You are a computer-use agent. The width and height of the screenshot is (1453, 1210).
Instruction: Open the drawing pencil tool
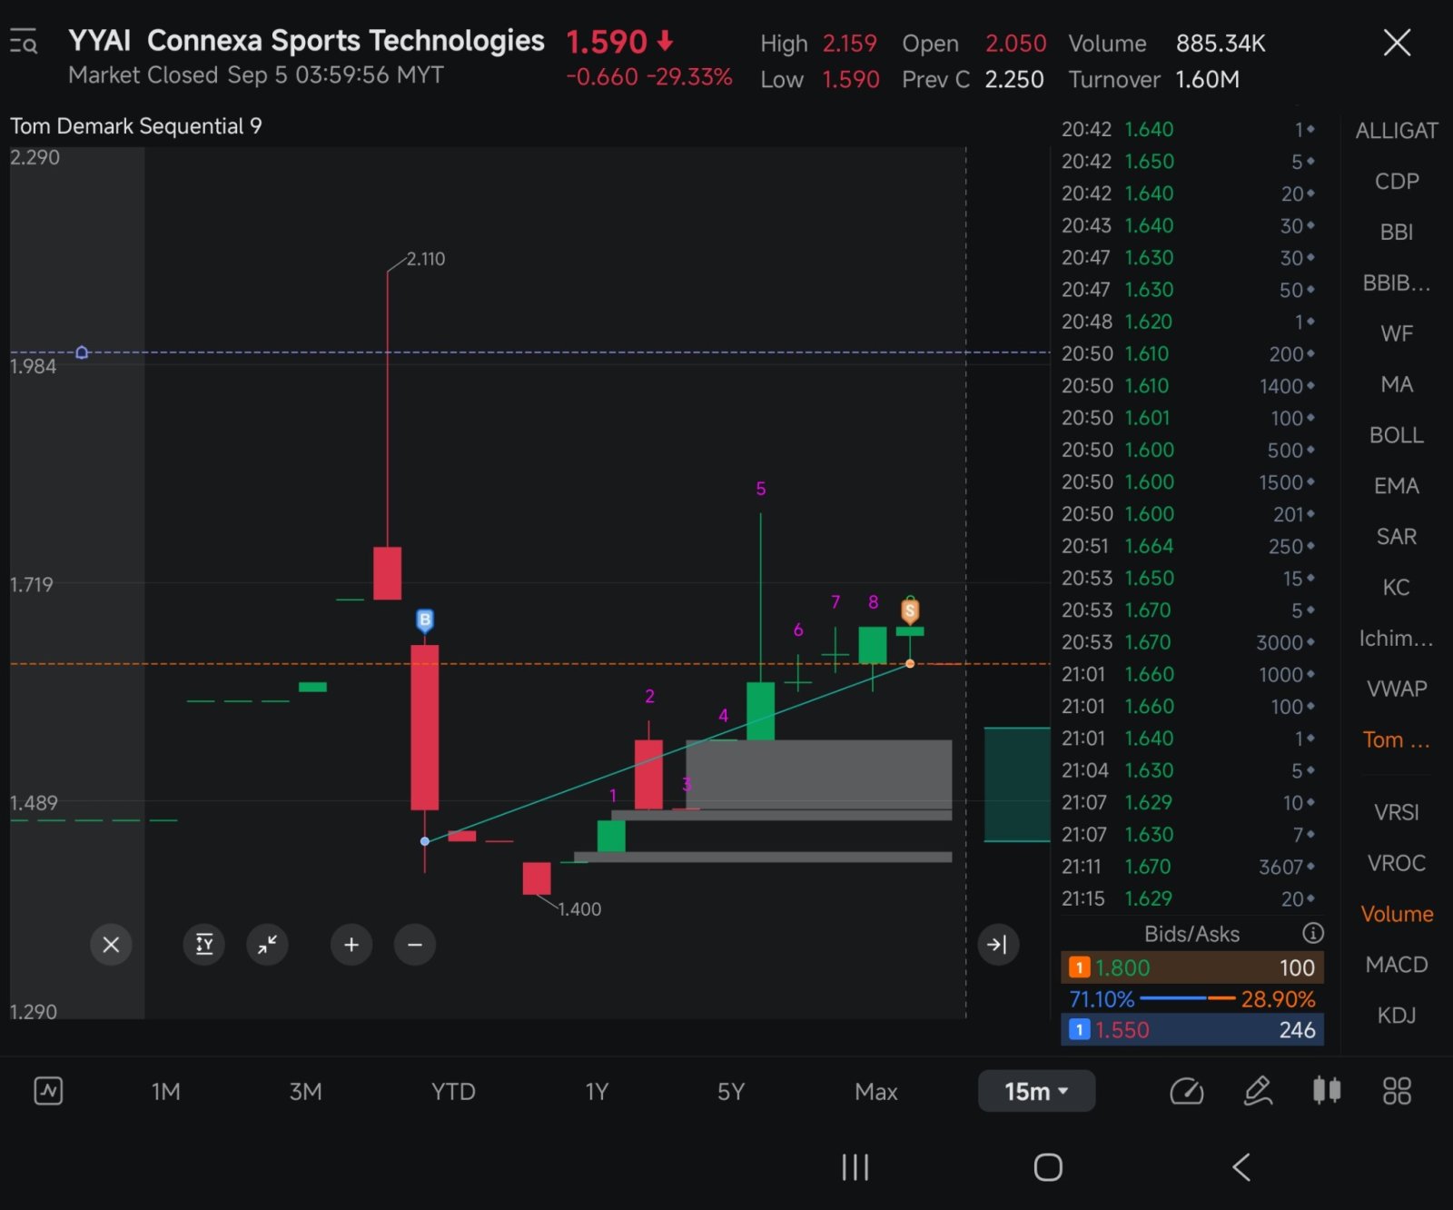pyautogui.click(x=1258, y=1091)
